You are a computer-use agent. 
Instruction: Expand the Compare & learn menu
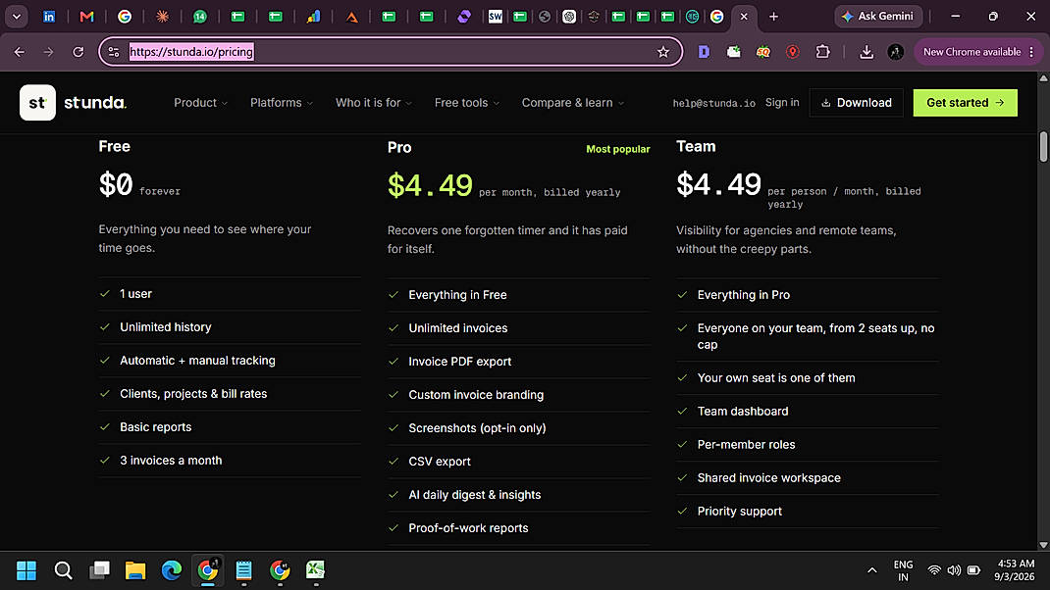(573, 102)
